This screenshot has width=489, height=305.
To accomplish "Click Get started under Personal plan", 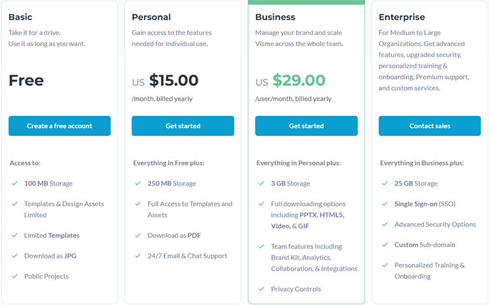I will point(183,126).
